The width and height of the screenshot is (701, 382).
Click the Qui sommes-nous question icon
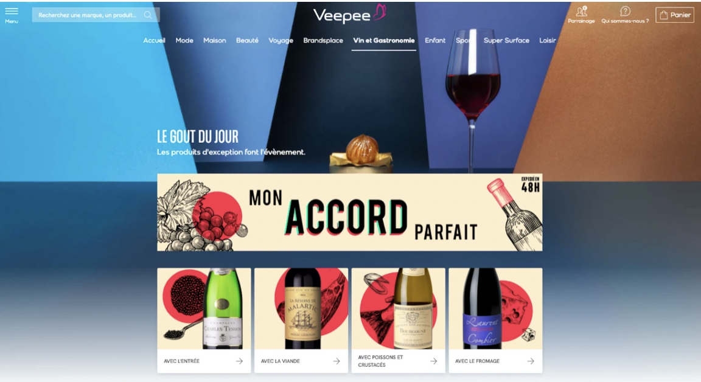[x=625, y=11]
